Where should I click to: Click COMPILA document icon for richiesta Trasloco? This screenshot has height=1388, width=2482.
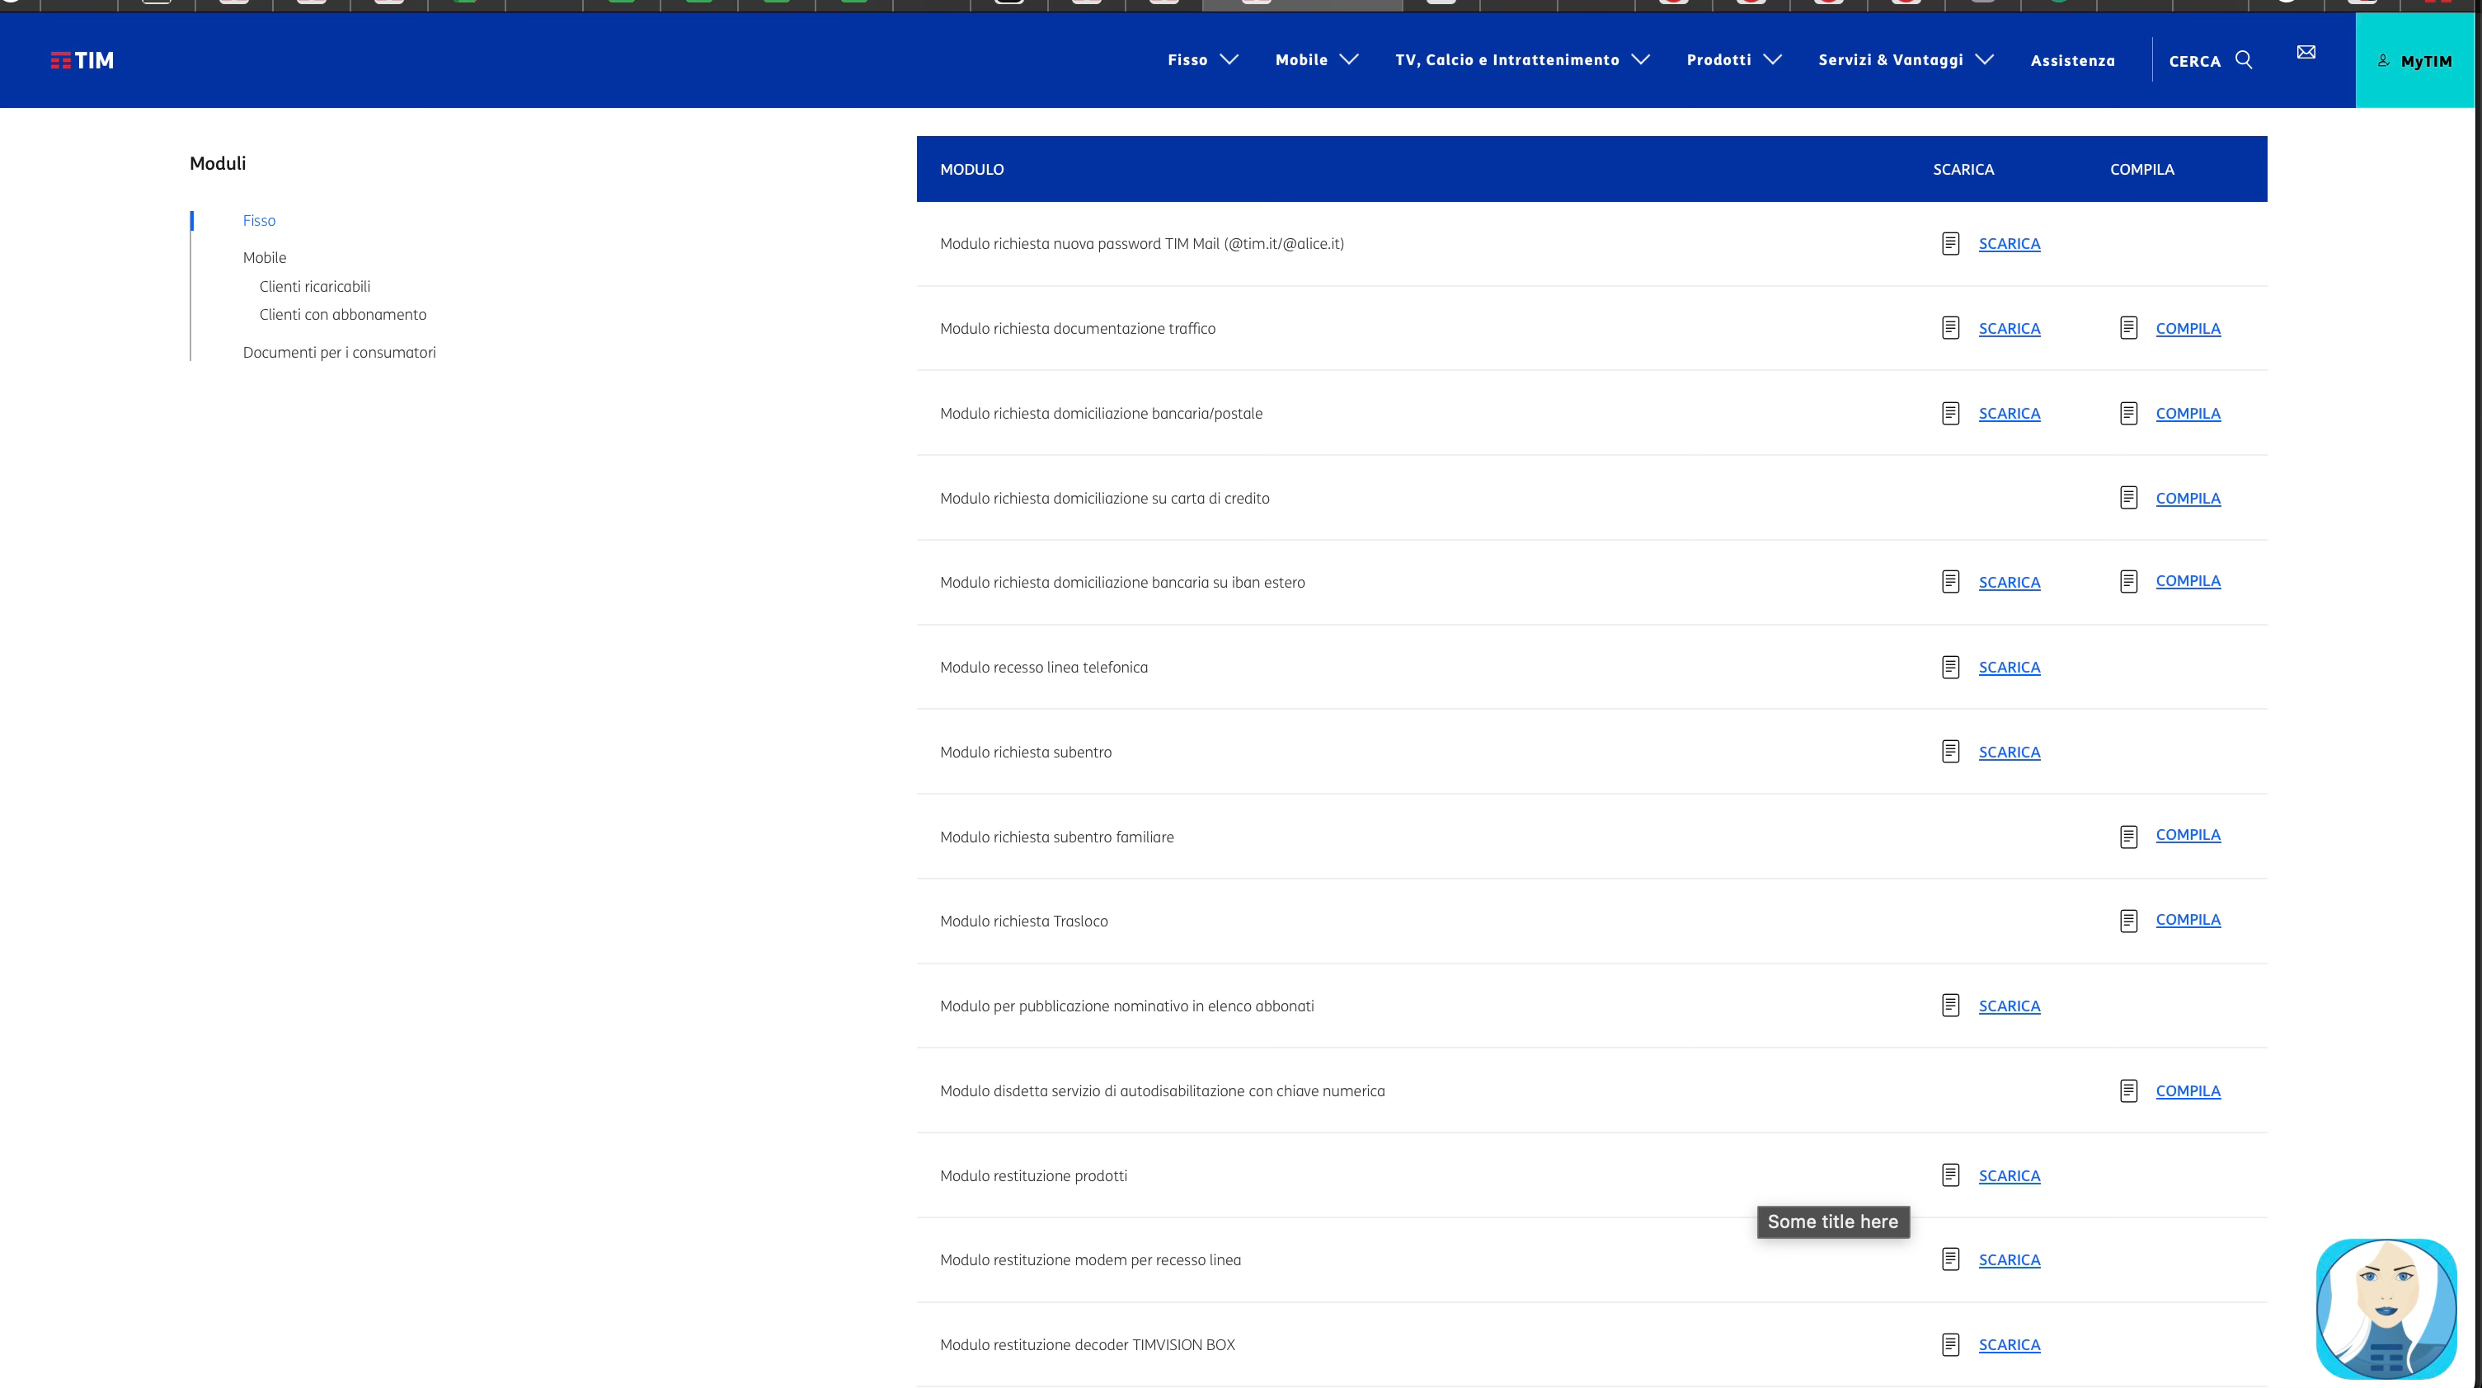pyautogui.click(x=2128, y=921)
